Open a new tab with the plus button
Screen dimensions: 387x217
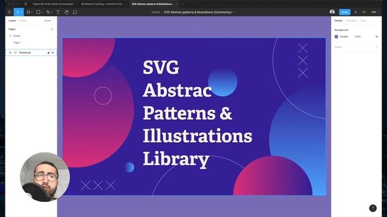[183, 4]
